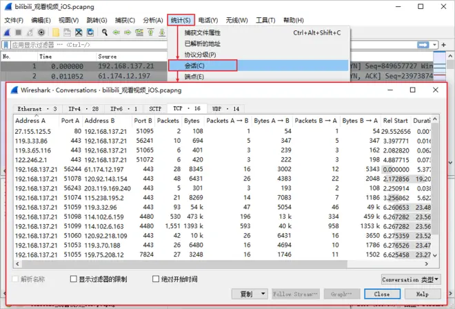Open the 捕获(C) menu
The image size is (455, 309).
[125, 20]
